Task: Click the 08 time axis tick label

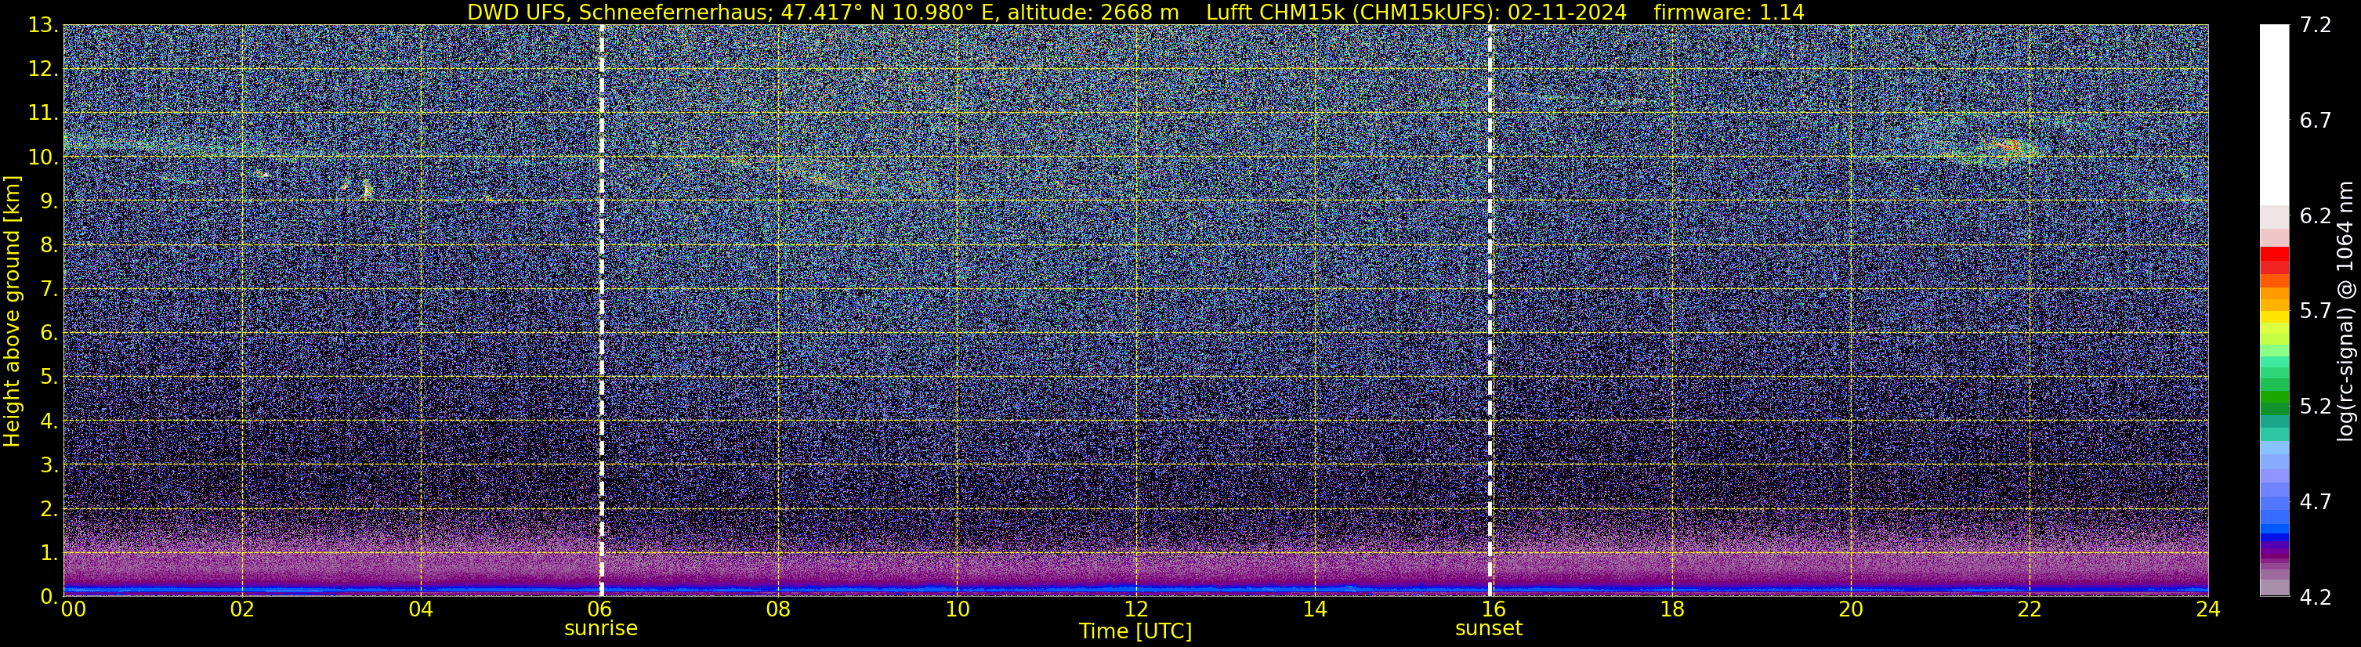Action: [x=777, y=610]
